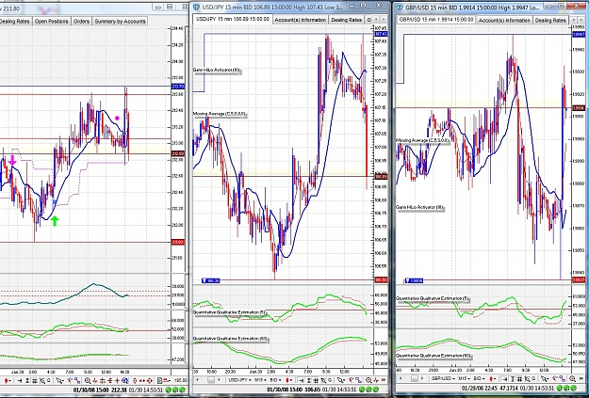The width and height of the screenshot is (589, 398).
Task: Toggle grid icon in GBP/USD toolbar
Action: coord(519,379)
